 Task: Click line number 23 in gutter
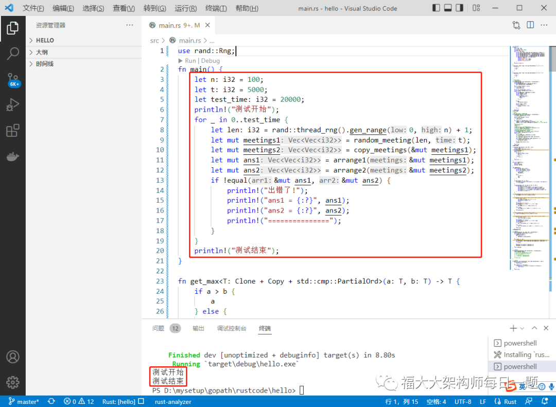point(160,281)
